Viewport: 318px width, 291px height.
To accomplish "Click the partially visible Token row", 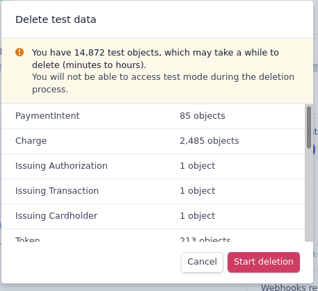I will click(x=153, y=235).
